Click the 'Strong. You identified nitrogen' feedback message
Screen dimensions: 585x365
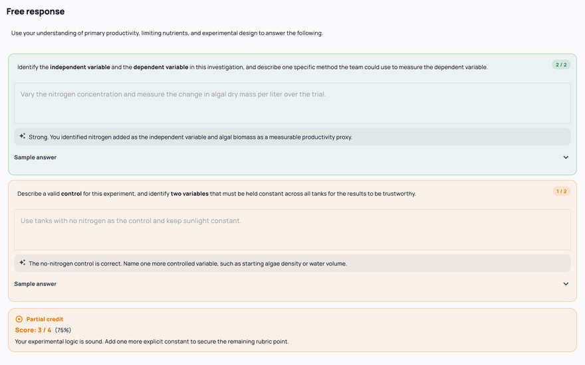(190, 137)
